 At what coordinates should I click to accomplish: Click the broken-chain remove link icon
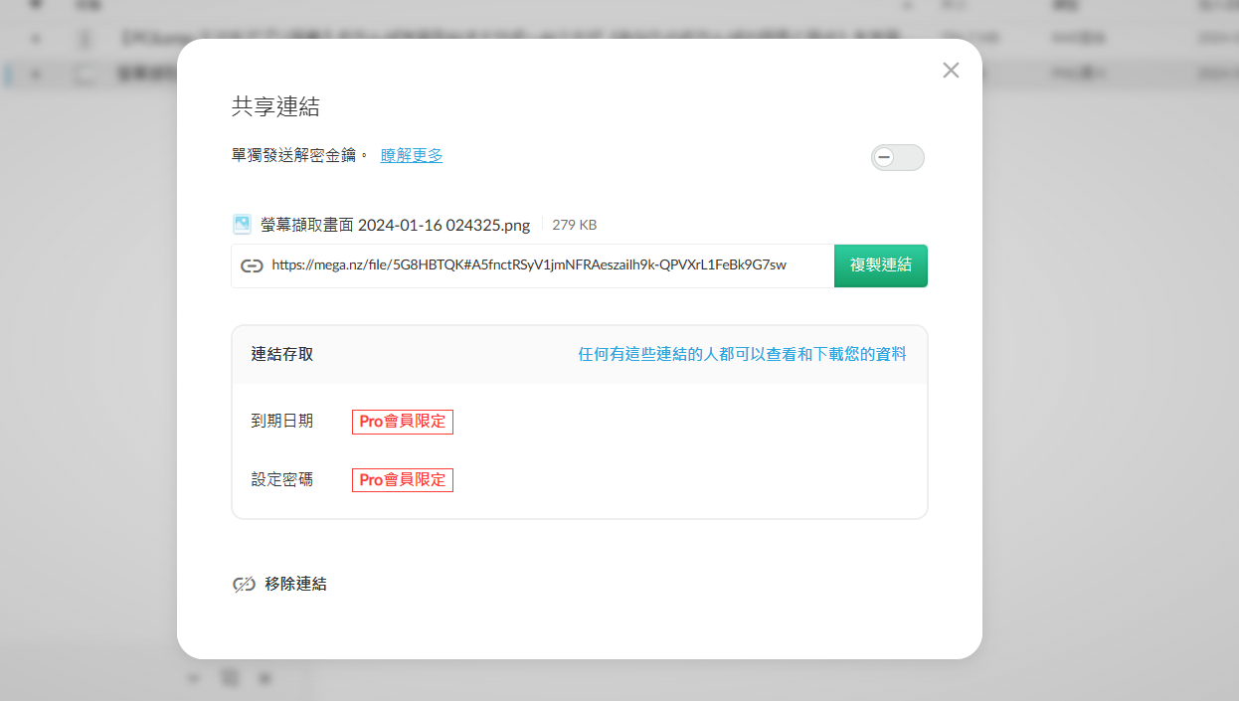pos(244,585)
